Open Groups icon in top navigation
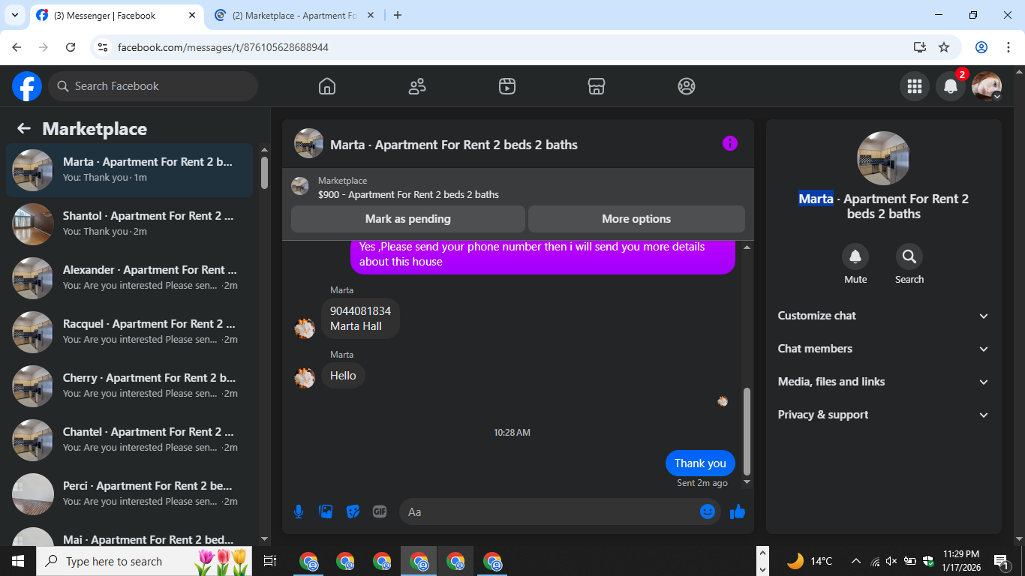This screenshot has width=1025, height=576. click(x=687, y=86)
